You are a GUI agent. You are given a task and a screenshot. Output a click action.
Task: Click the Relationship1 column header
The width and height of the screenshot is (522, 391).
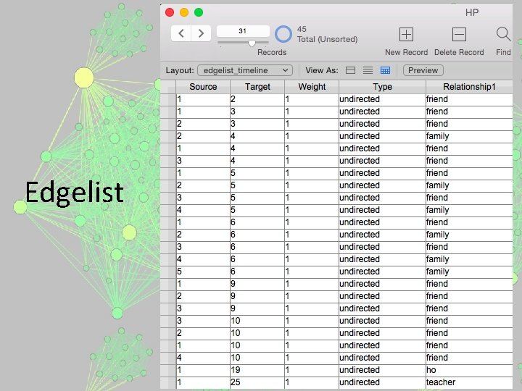pos(469,87)
